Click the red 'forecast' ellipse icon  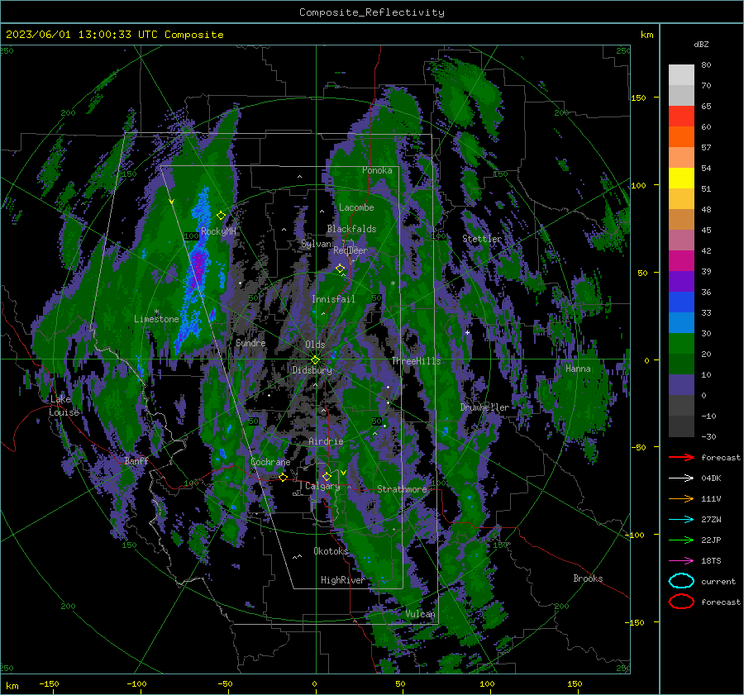click(681, 602)
